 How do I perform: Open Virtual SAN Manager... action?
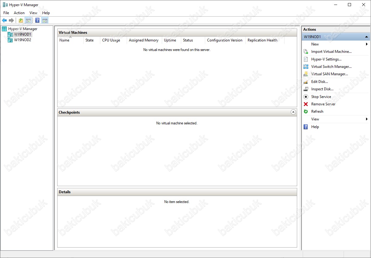pos(329,74)
